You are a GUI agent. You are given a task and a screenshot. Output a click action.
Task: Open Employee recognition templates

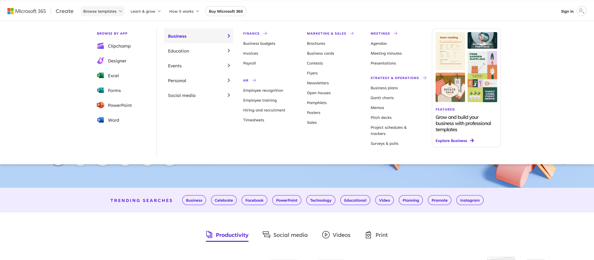(x=263, y=90)
